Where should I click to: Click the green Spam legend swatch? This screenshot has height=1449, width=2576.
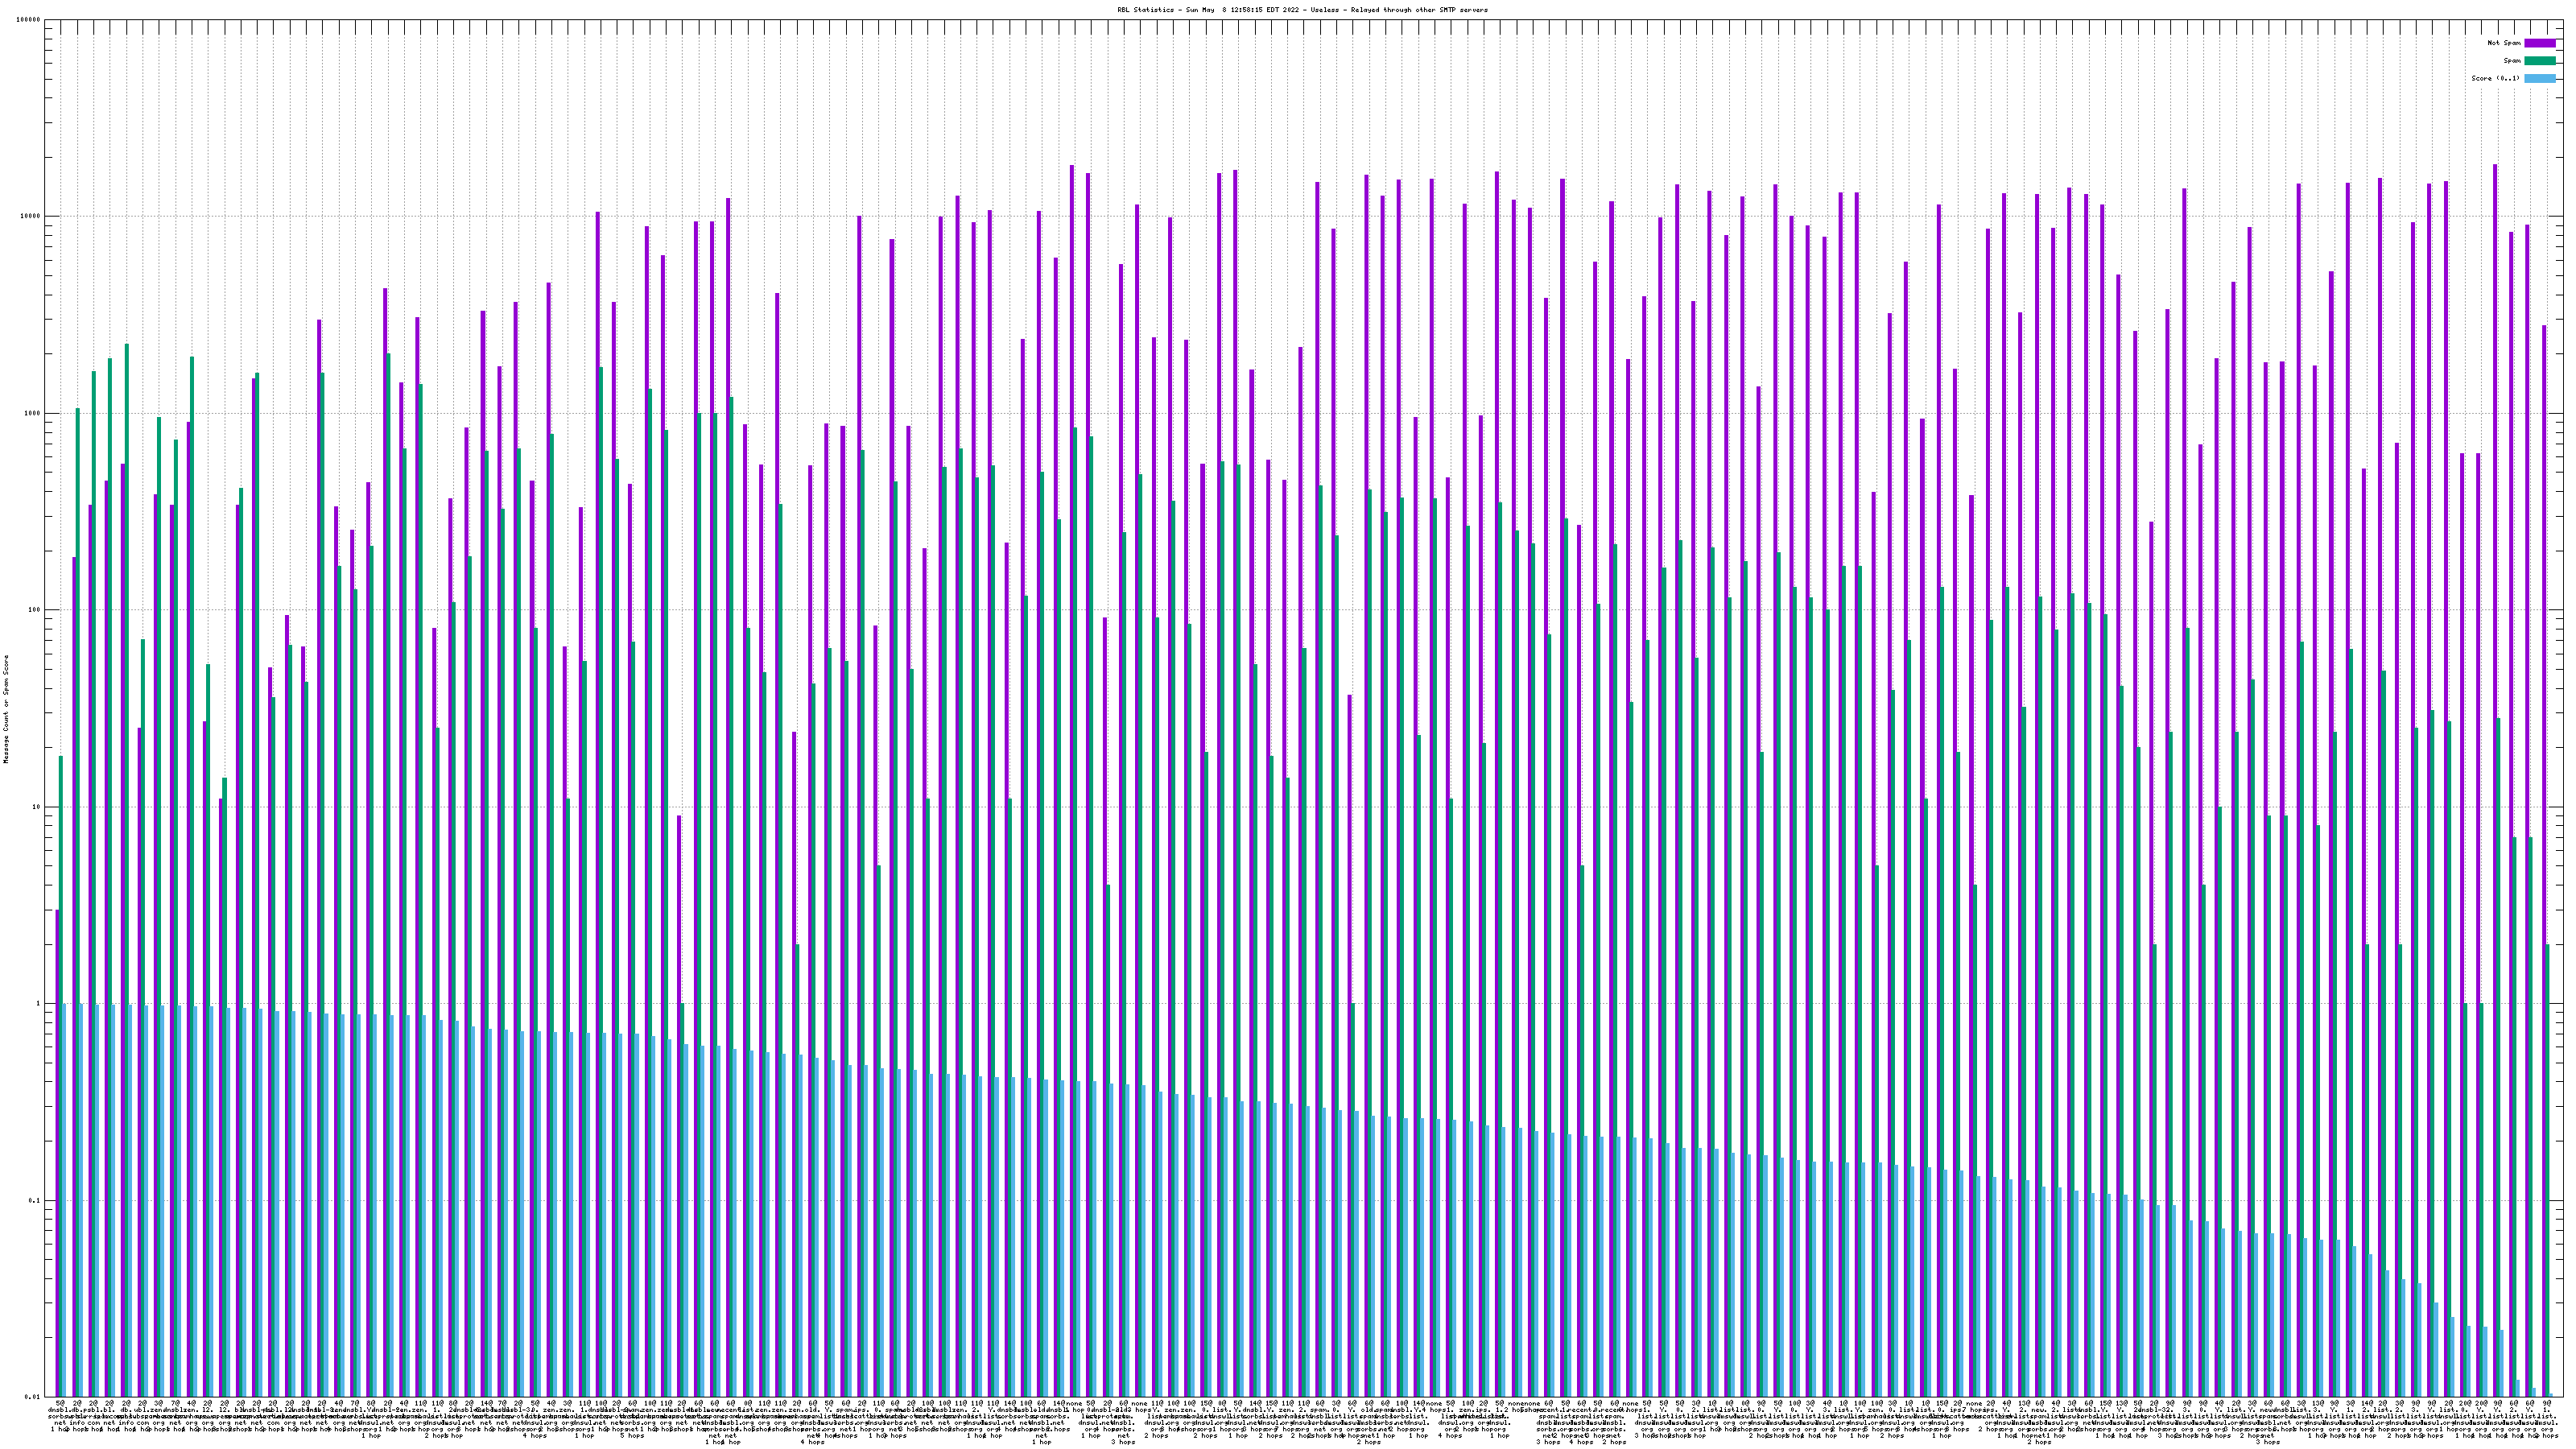[2539, 61]
